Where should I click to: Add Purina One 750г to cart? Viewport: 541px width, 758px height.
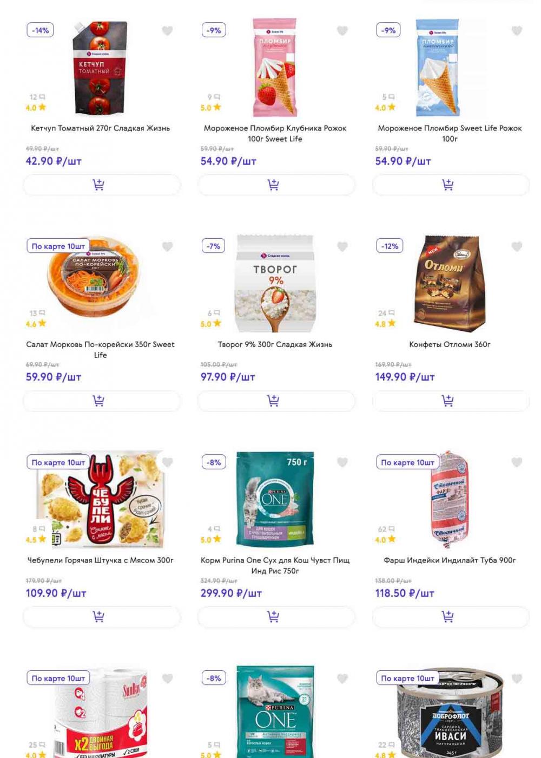(x=276, y=617)
